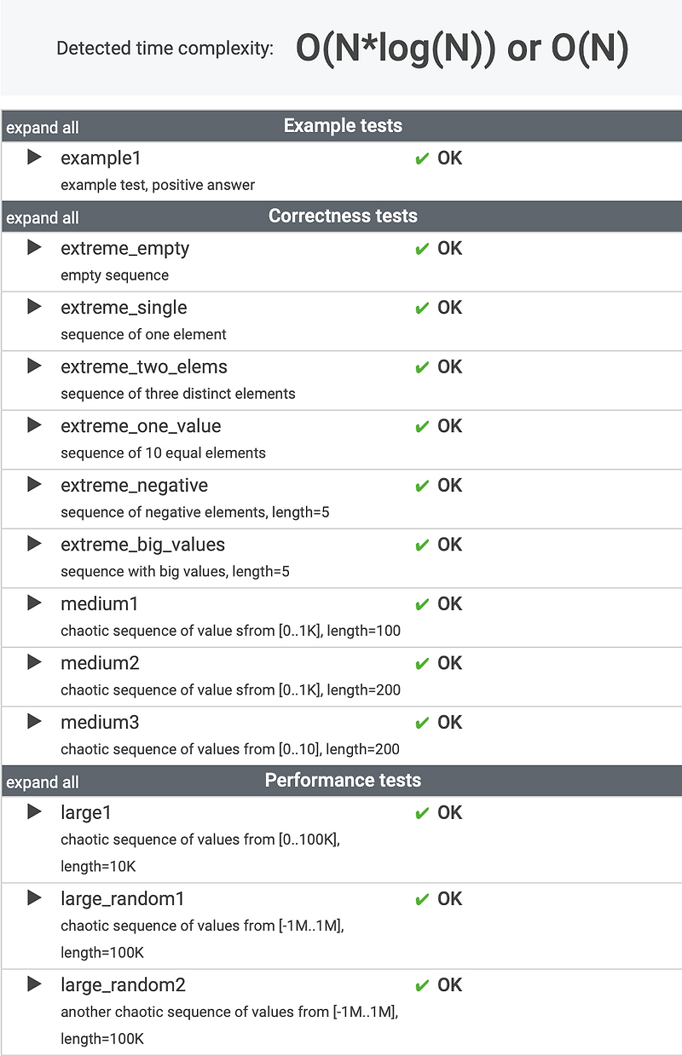Expand the extreme_two_elems test triangle
The height and width of the screenshot is (1056, 682).
coord(34,366)
